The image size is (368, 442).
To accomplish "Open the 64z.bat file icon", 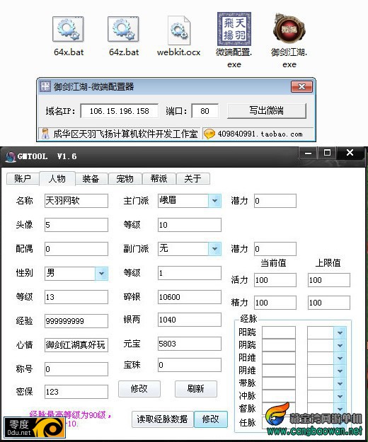I will click(123, 29).
